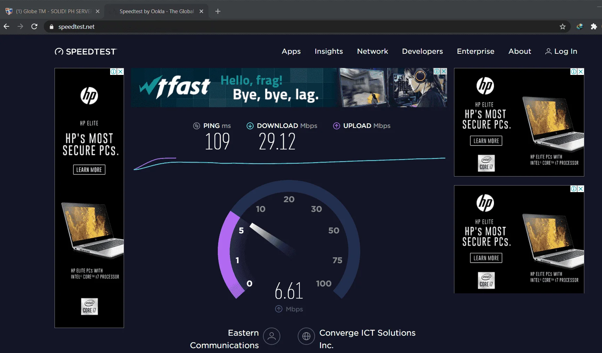Click the current upload reading 6.61
Screen dimensions: 602x353
[289, 291]
